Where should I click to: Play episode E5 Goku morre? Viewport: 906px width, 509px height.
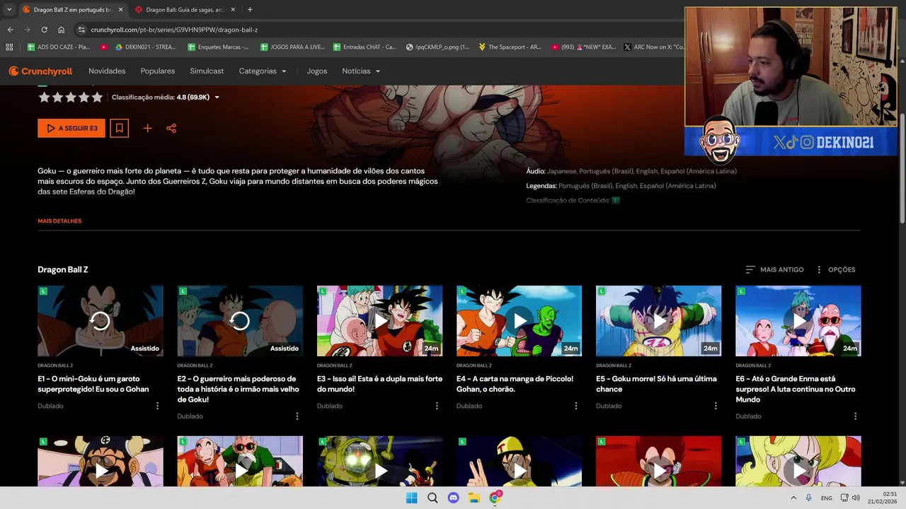click(658, 321)
